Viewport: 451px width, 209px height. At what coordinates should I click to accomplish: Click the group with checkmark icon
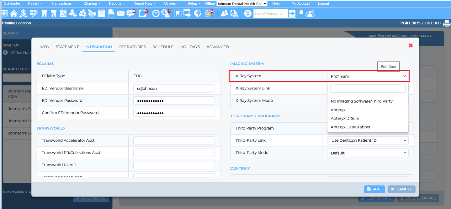(x=310, y=13)
